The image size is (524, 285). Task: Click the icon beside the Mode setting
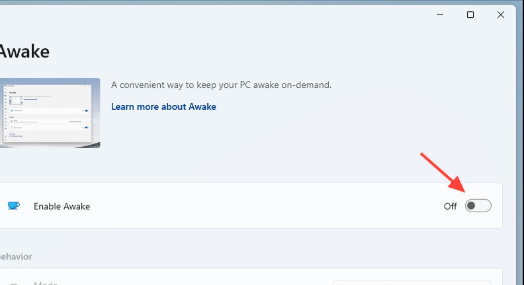(13, 283)
